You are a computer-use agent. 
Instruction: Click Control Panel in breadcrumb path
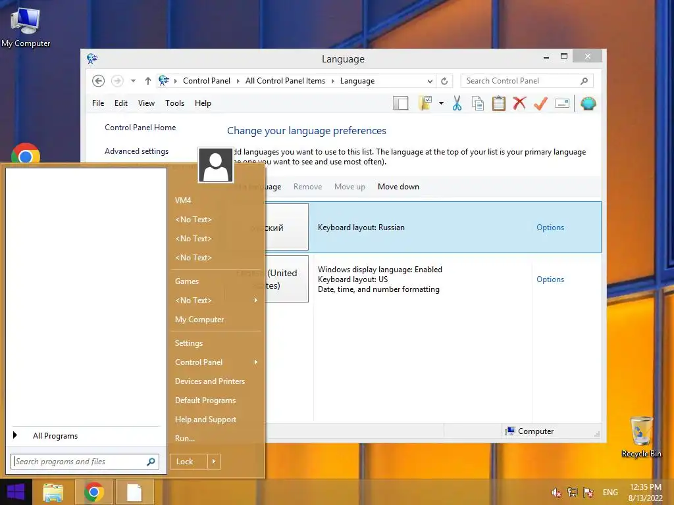pyautogui.click(x=206, y=81)
